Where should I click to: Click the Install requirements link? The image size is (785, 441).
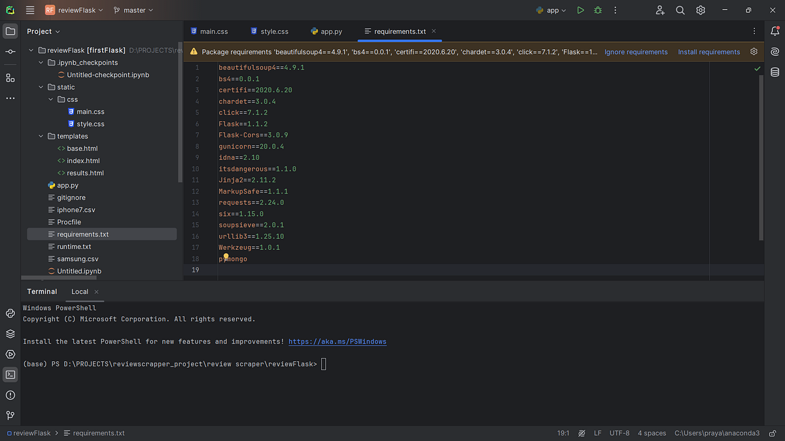click(x=708, y=51)
